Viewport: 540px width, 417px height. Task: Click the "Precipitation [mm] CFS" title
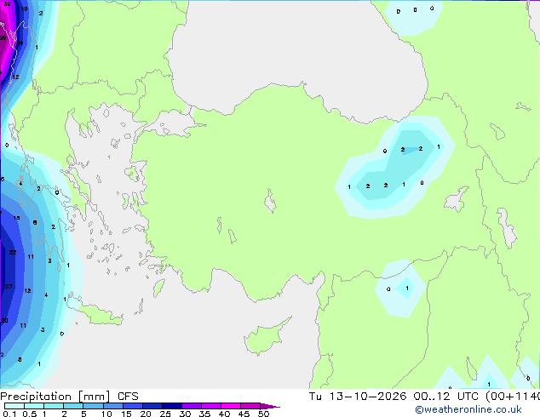click(x=69, y=397)
